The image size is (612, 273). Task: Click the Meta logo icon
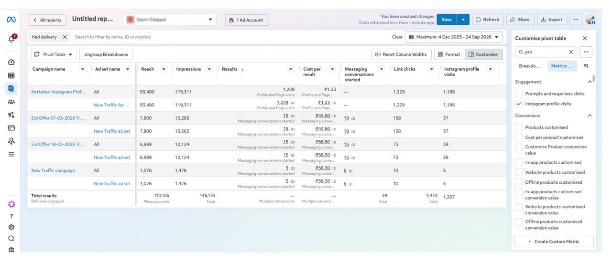click(11, 20)
